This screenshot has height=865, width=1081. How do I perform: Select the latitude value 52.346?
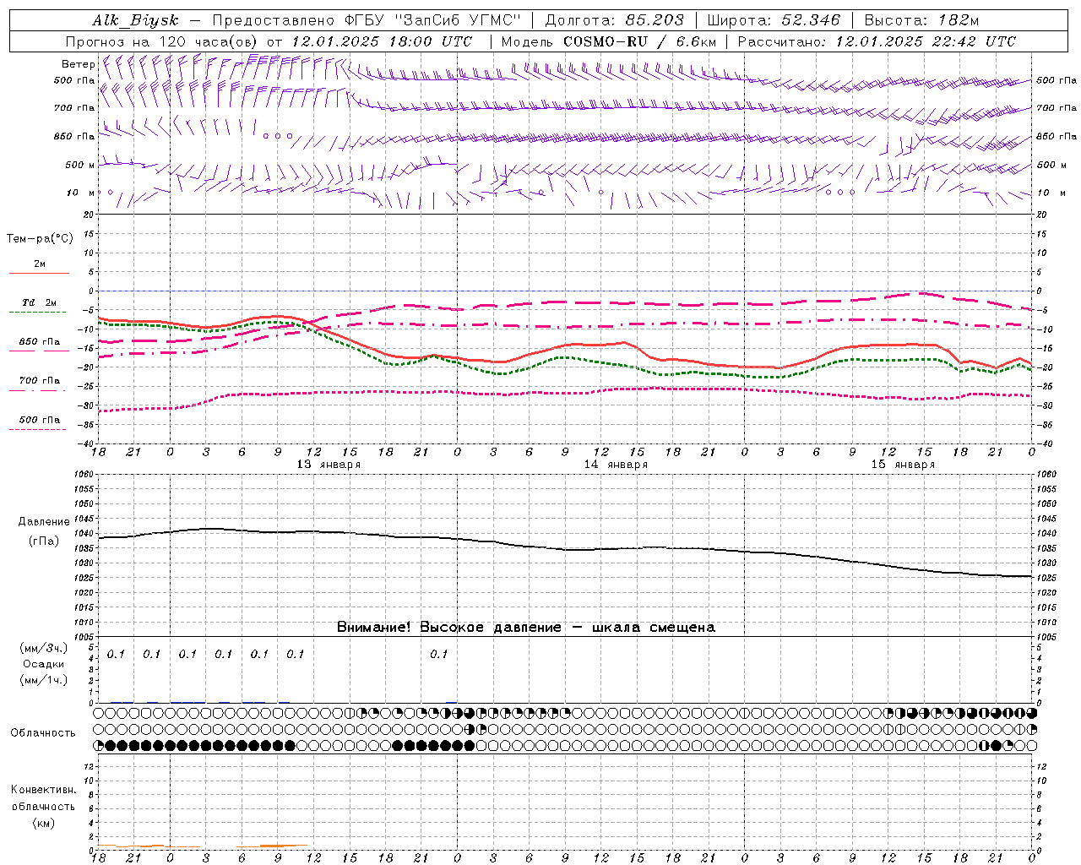point(811,20)
